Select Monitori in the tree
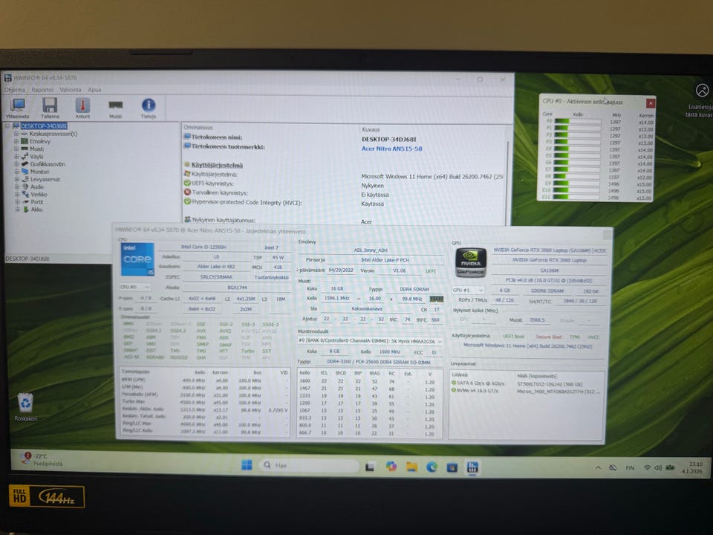Screen dimensions: 713x535 click(39, 172)
